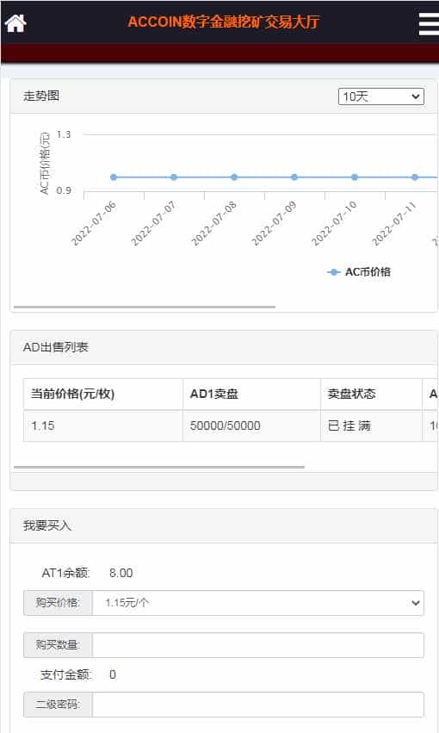Click the 购买数量 field label
The width and height of the screenshot is (439, 733).
pos(58,645)
